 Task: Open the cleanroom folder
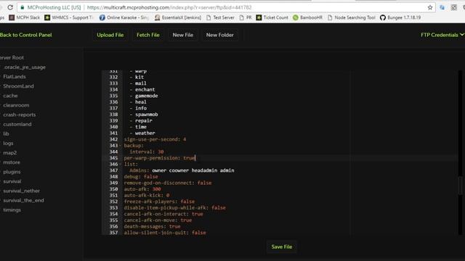pyautogui.click(x=16, y=105)
